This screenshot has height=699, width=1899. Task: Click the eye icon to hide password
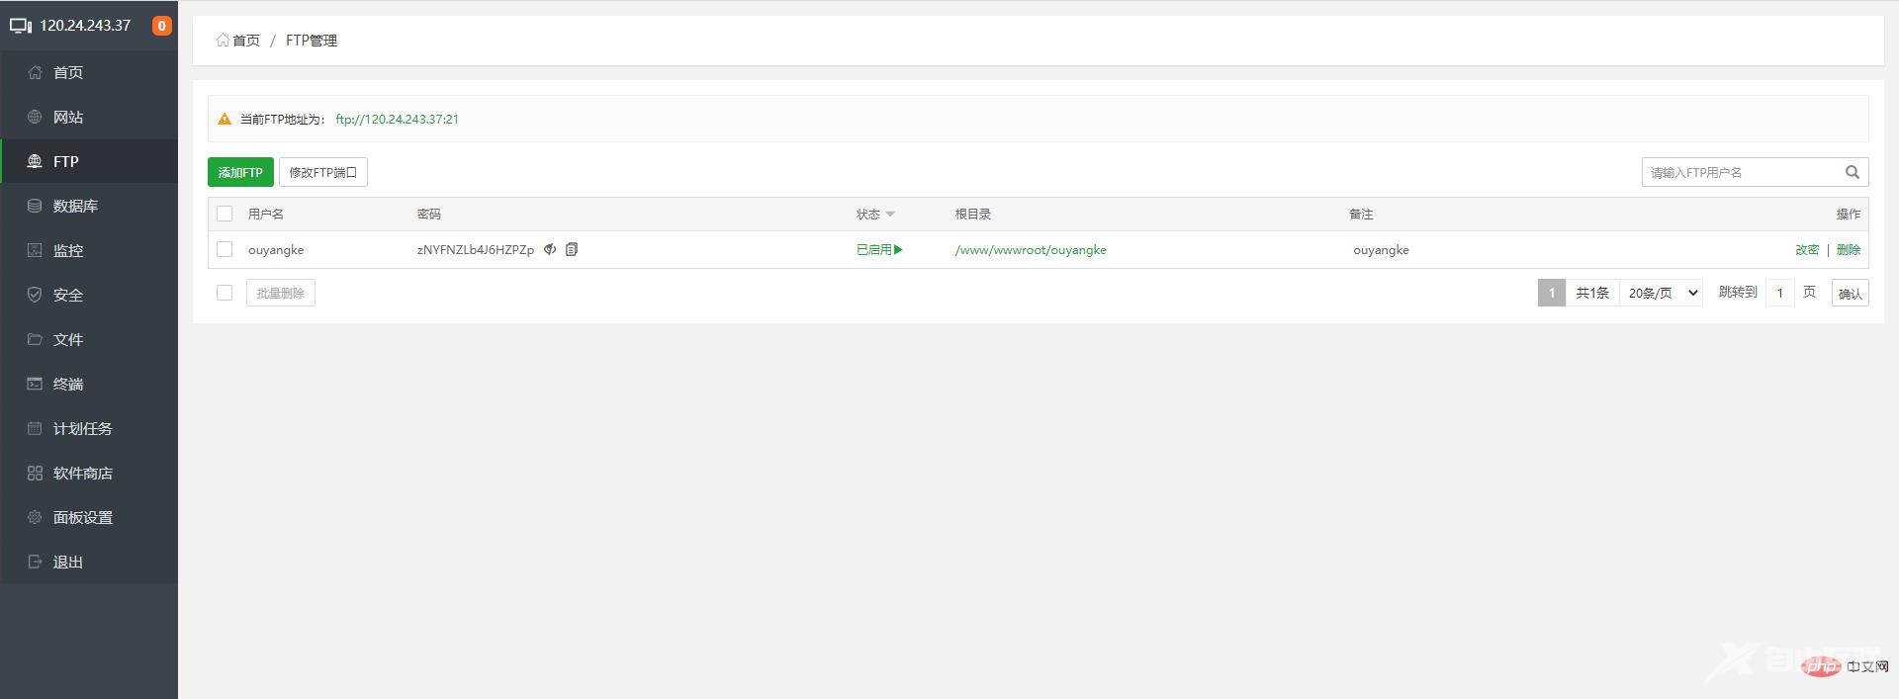550,250
